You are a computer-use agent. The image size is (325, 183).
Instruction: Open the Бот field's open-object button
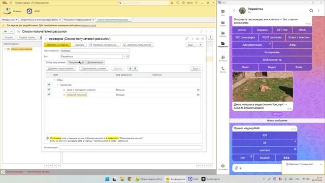tap(128, 56)
